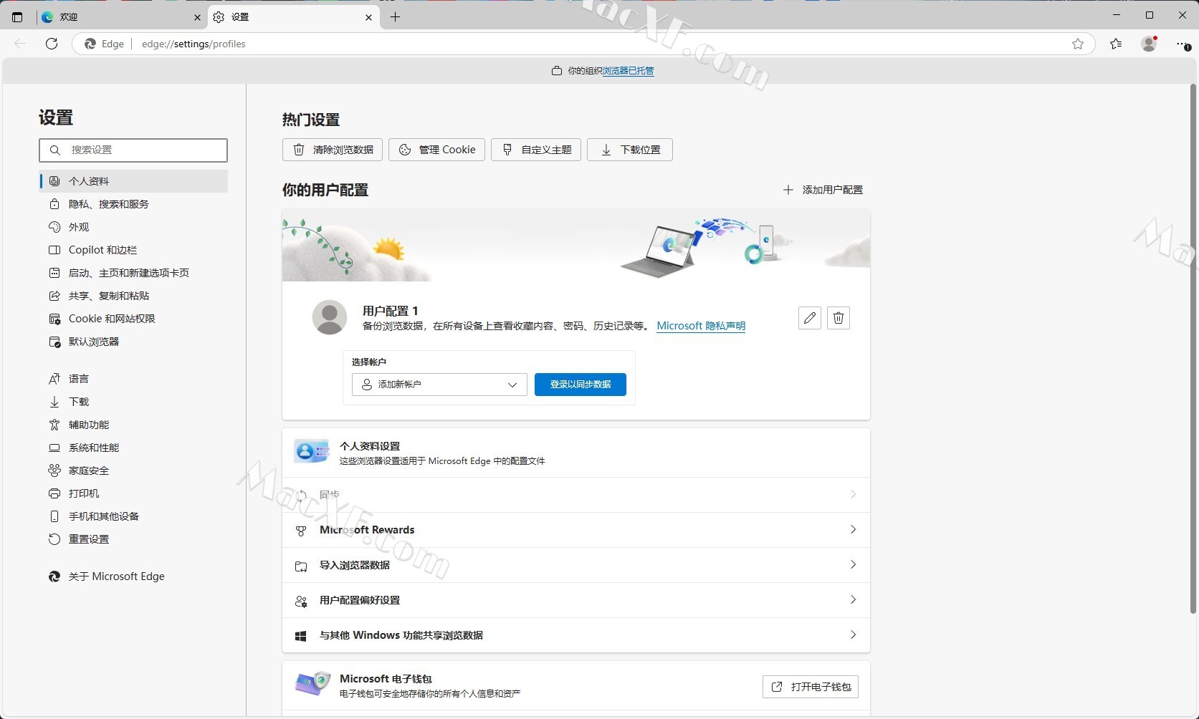Close the 欢迎 tab
Image resolution: width=1199 pixels, height=719 pixels.
coord(198,17)
